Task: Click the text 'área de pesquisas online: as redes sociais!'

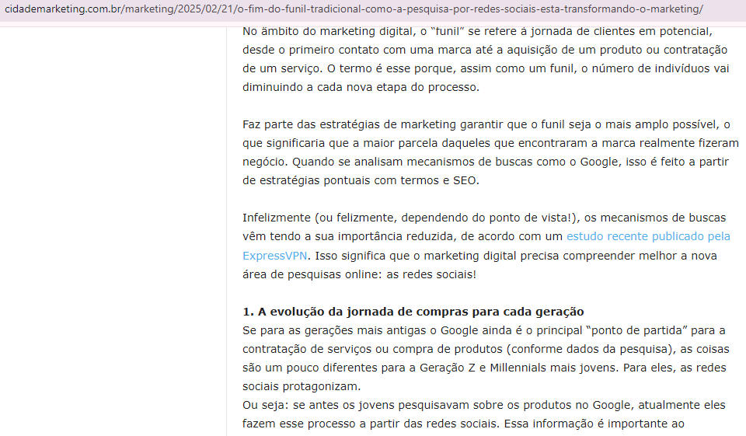Action: [359, 274]
